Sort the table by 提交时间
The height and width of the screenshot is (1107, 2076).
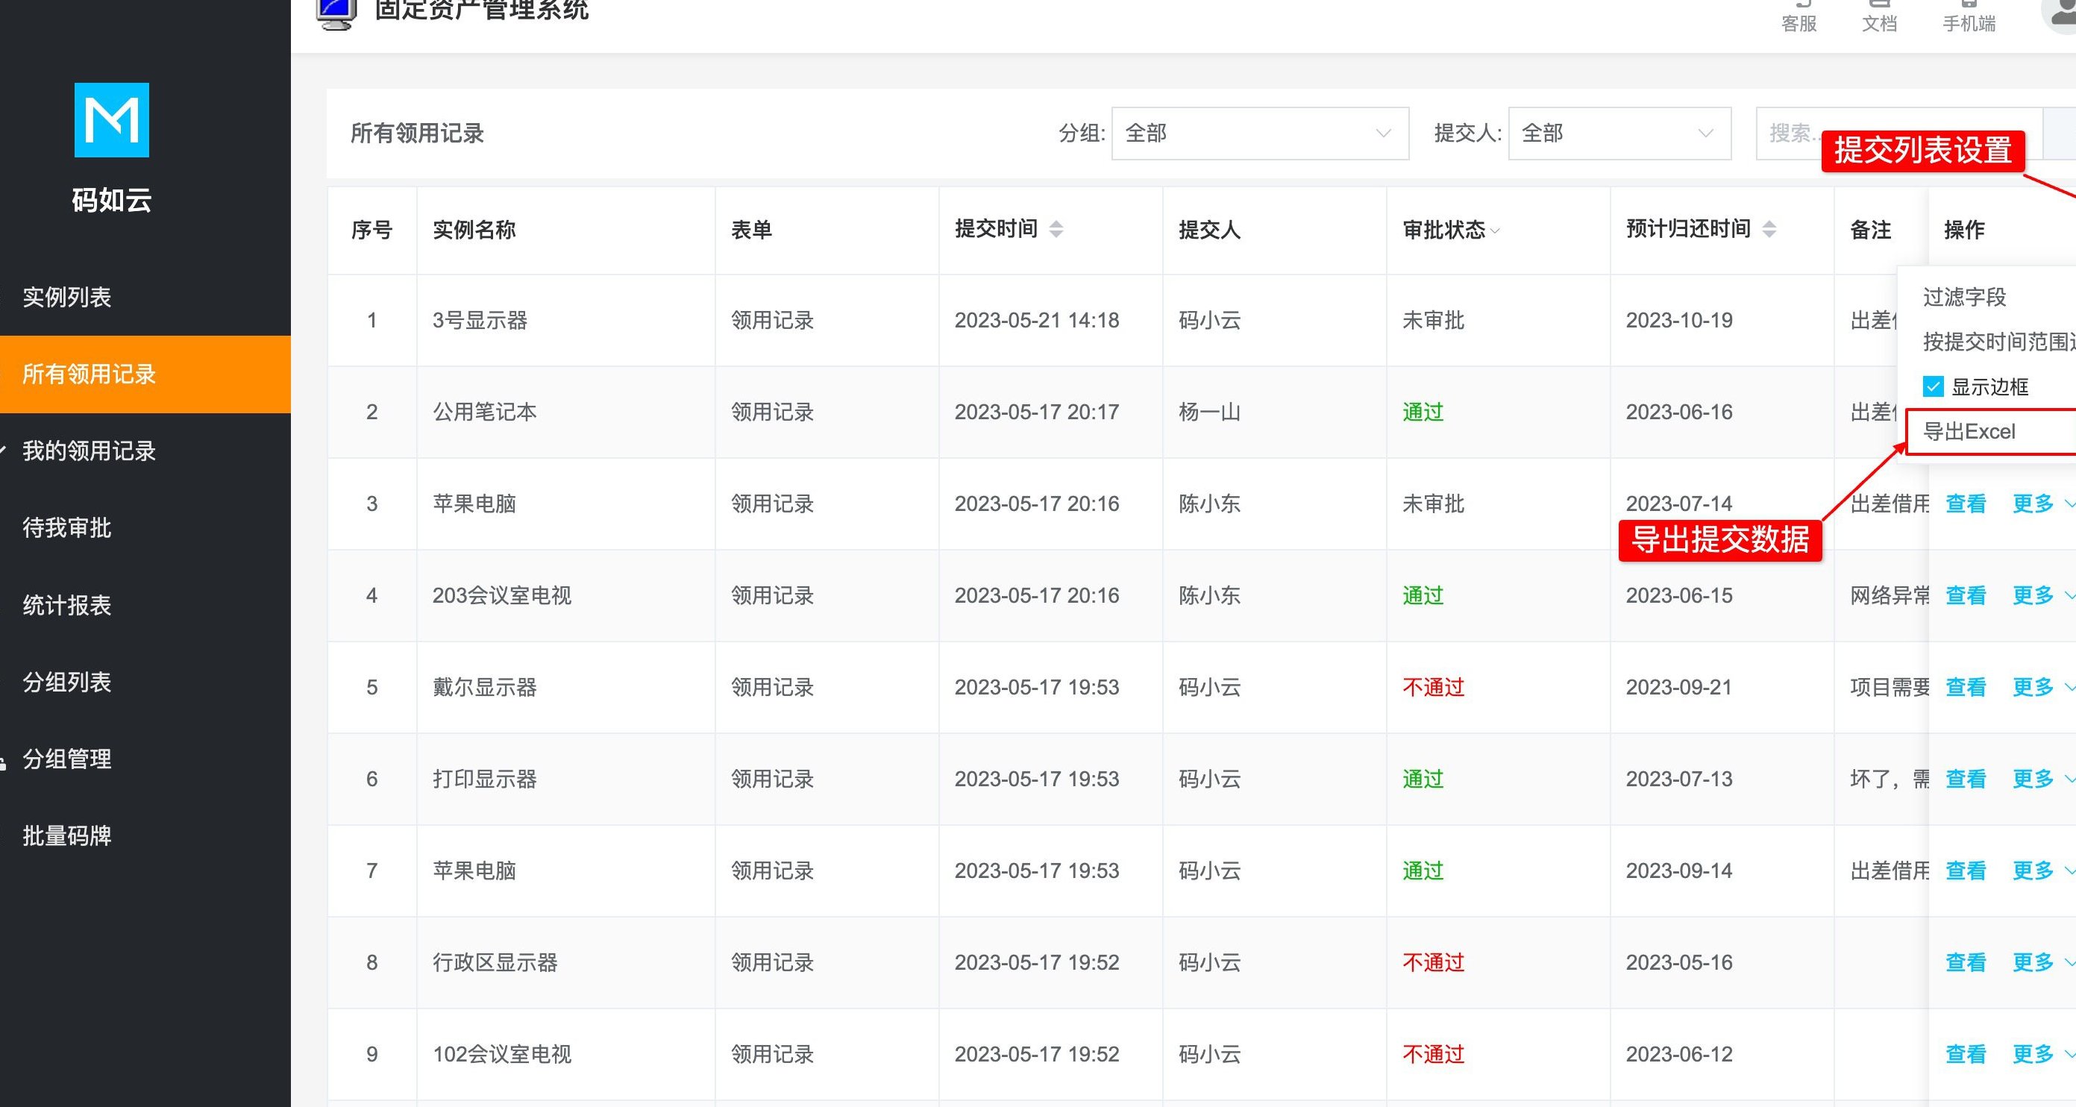click(1056, 230)
